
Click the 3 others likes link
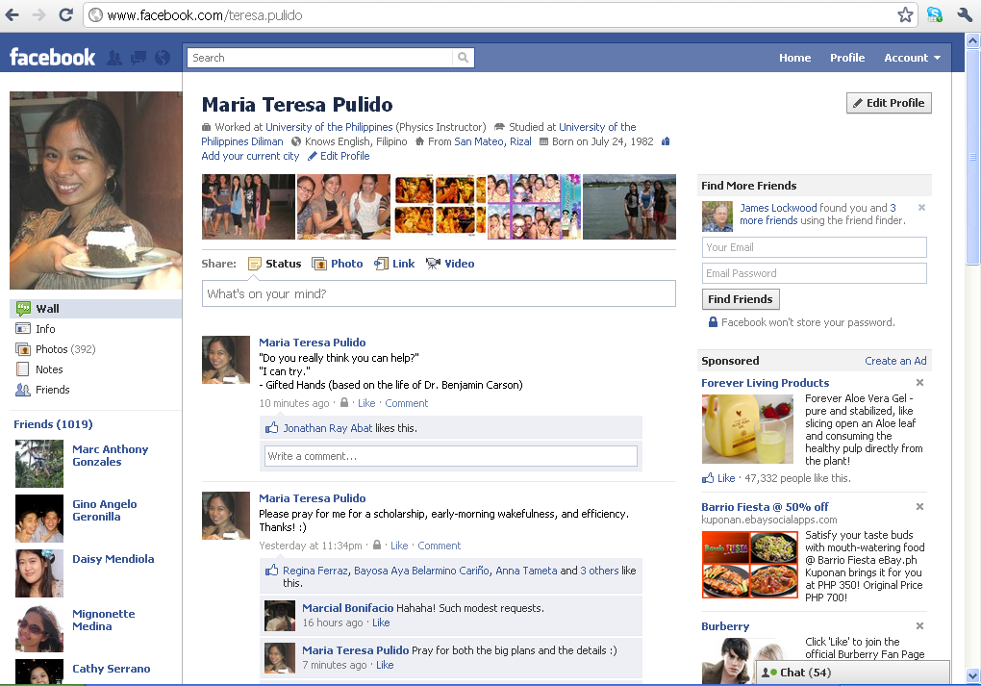[599, 571]
